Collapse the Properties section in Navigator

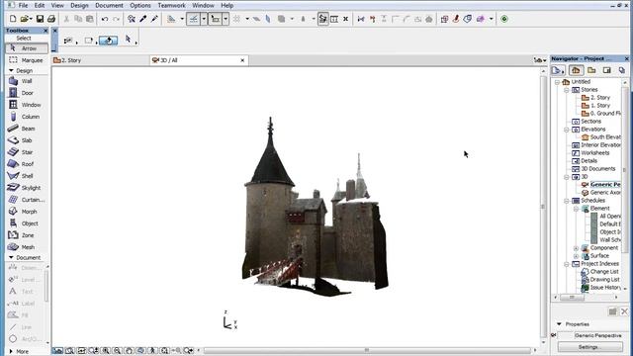(559, 324)
